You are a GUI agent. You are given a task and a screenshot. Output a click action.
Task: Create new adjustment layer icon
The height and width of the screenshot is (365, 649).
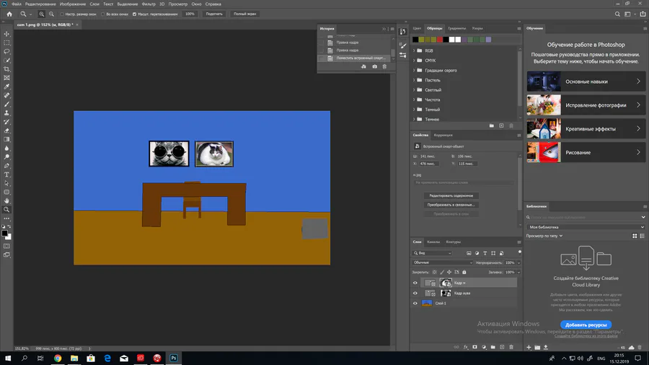[484, 347]
